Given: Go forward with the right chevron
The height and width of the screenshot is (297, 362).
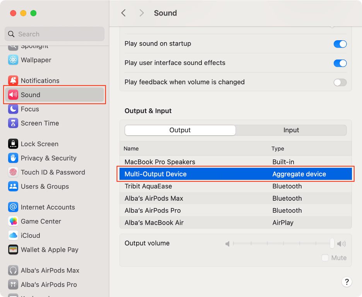Looking at the screenshot, I should tap(142, 13).
